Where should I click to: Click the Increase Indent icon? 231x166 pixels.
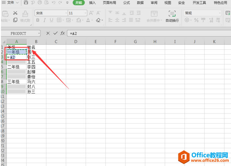point(139,13)
